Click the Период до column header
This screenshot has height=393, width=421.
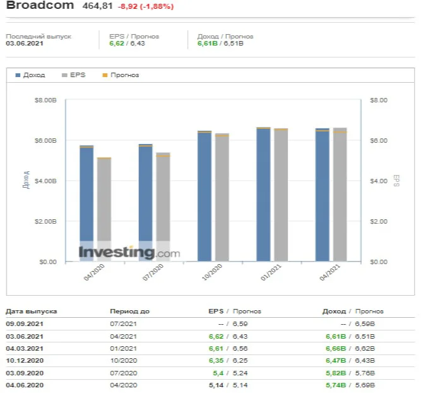click(129, 311)
